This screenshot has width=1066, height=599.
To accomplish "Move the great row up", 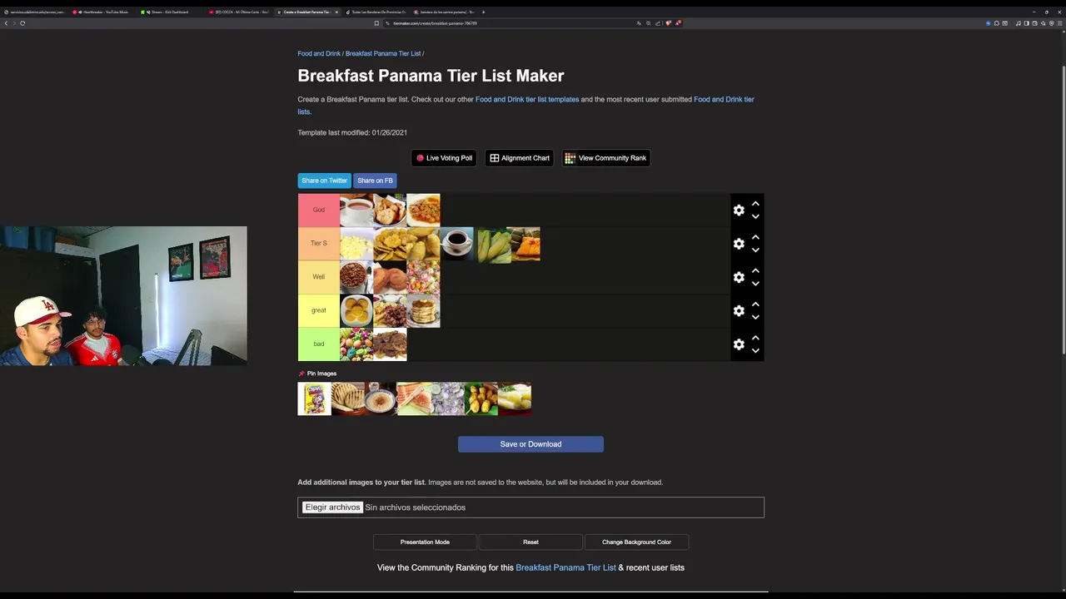I will tap(755, 304).
